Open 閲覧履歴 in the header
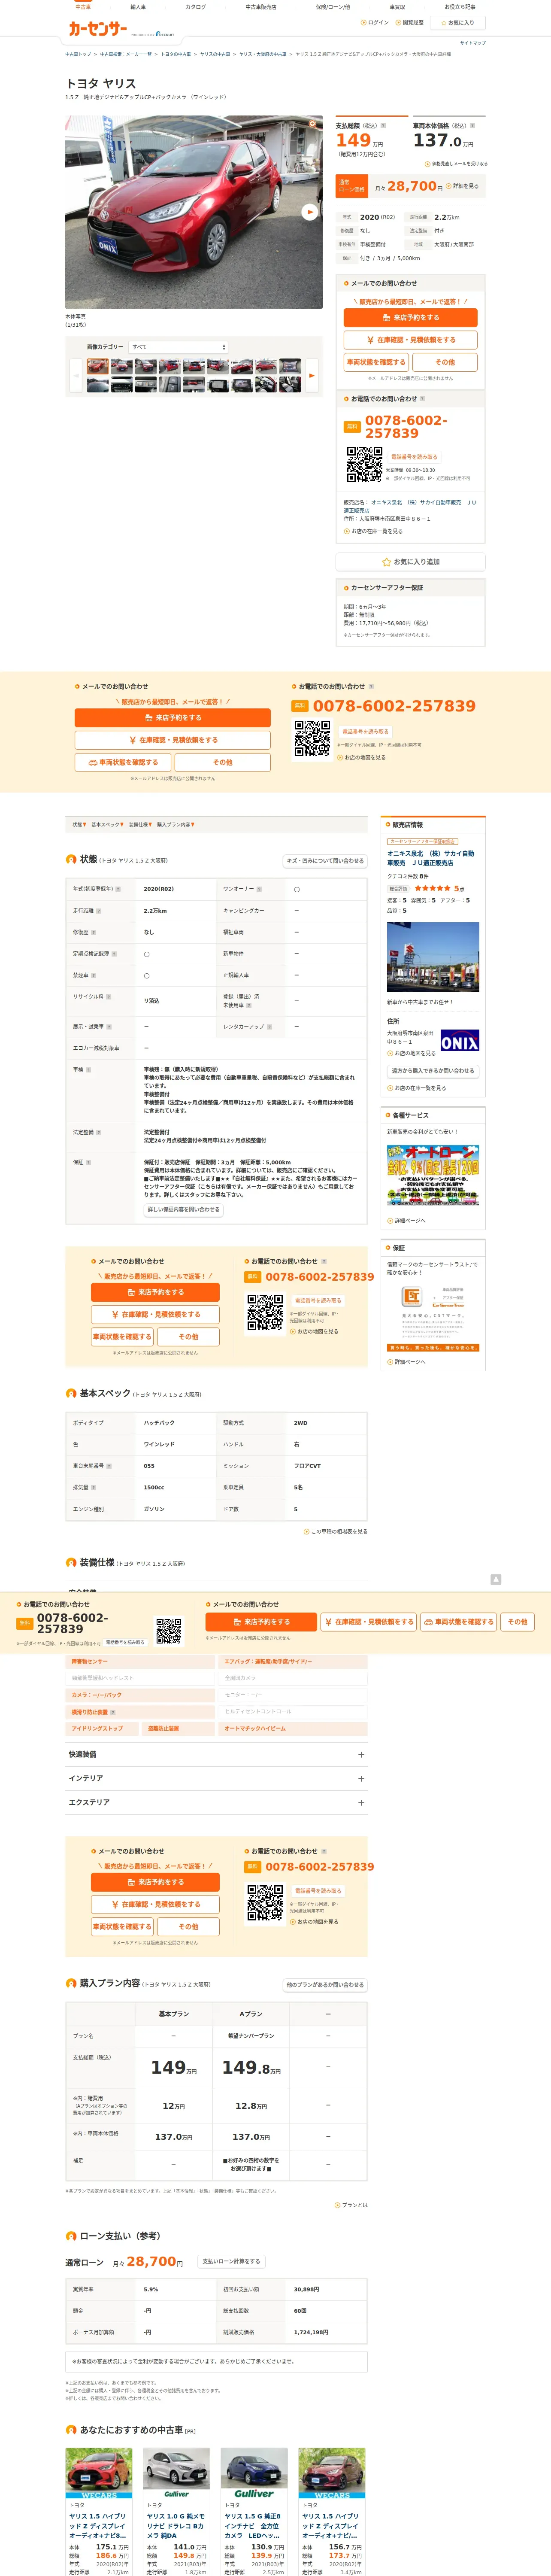Viewport: 551px width, 2576px height. point(410,22)
